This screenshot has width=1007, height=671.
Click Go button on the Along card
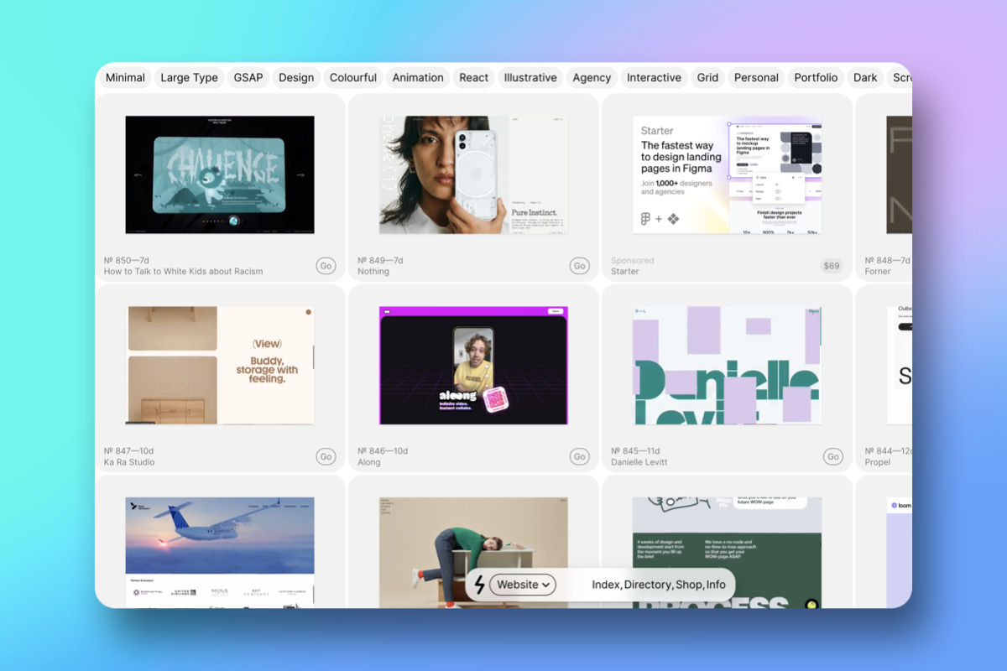579,456
